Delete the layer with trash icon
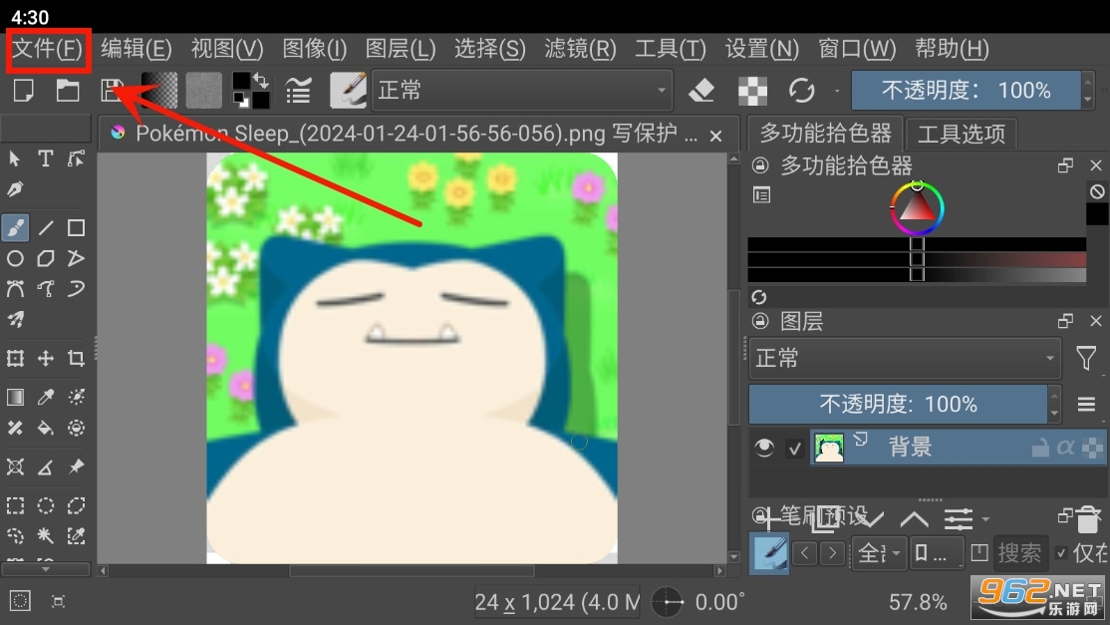 [x=1088, y=520]
